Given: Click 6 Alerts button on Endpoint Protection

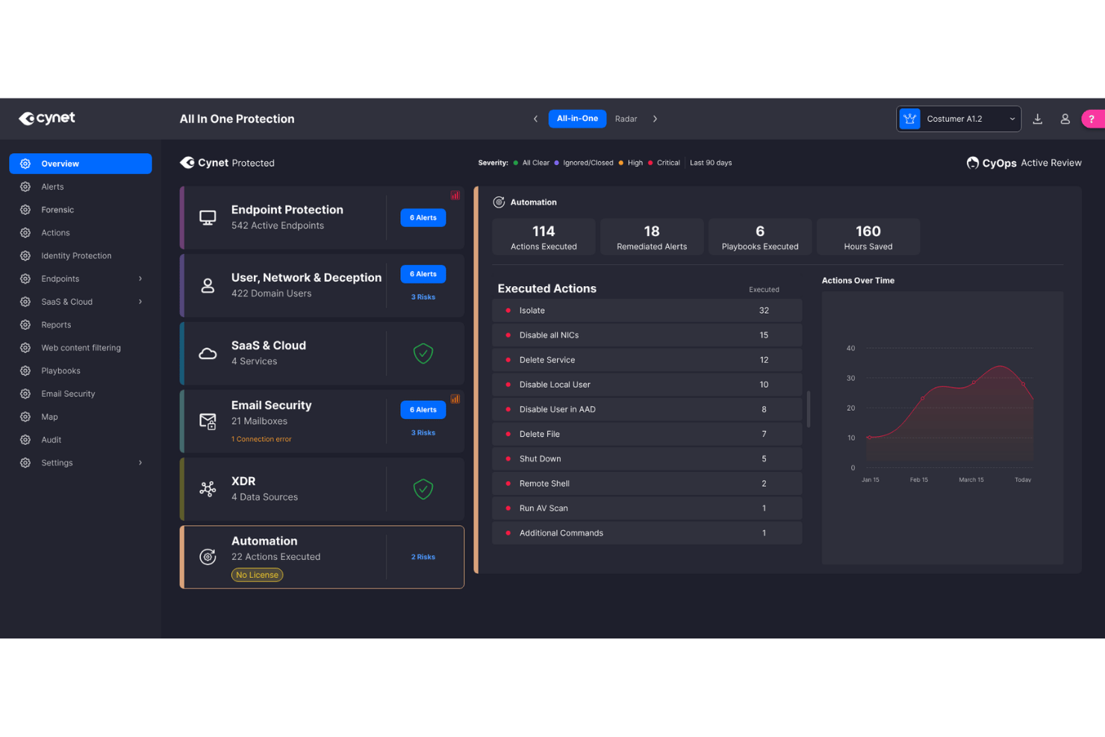Looking at the screenshot, I should coord(423,217).
